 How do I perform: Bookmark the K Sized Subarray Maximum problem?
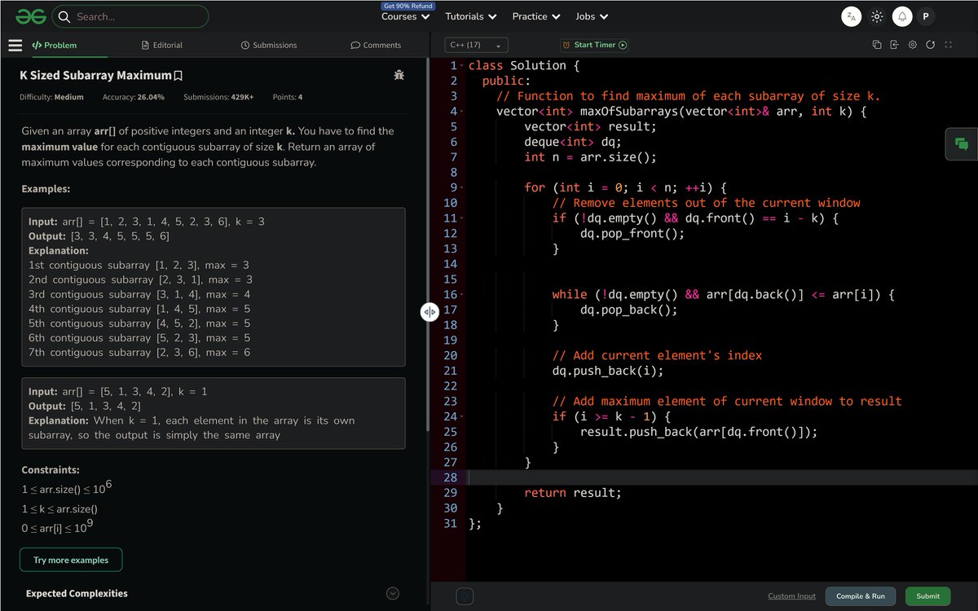click(x=178, y=76)
